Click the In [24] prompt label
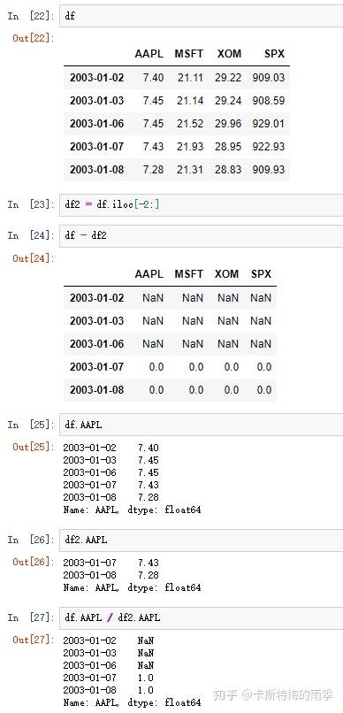The height and width of the screenshot is (713, 343). (30, 235)
